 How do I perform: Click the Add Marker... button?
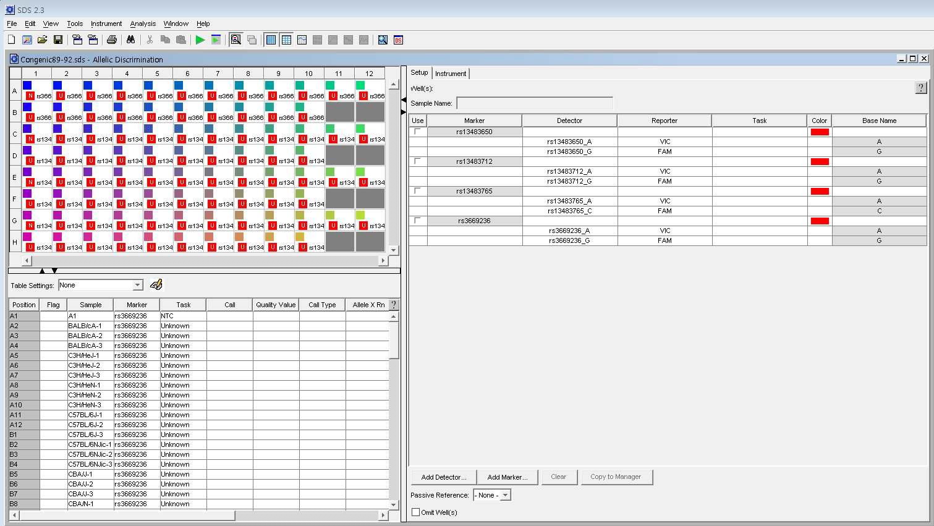[507, 477]
